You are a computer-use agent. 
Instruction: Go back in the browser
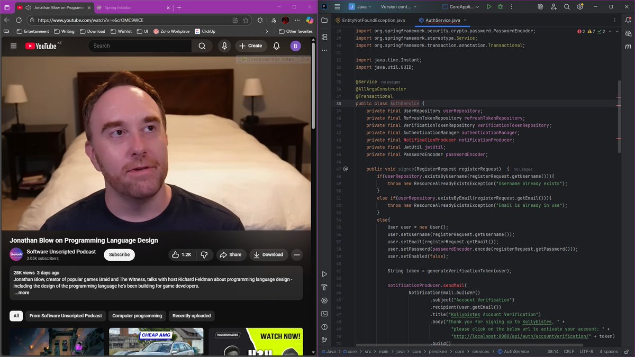tap(6, 20)
